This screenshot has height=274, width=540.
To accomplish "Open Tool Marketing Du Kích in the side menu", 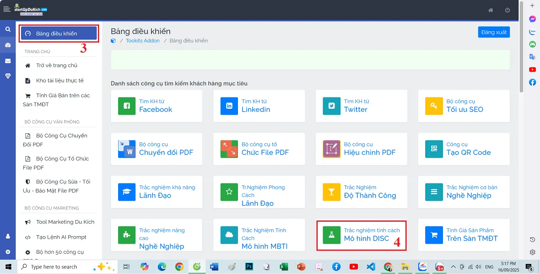I will 59,222.
